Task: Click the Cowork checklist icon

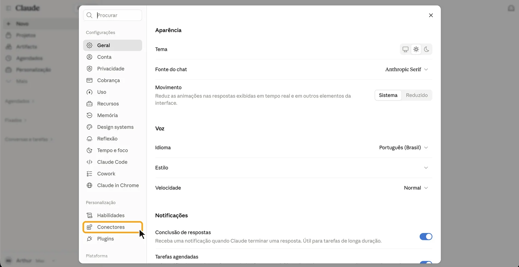Action: click(x=90, y=174)
